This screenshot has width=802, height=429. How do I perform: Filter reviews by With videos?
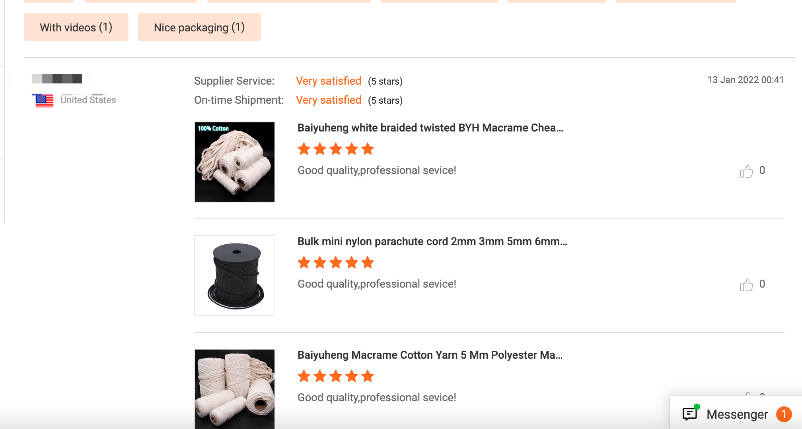pos(76,27)
